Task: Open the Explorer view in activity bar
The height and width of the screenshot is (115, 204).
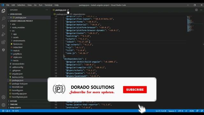Action: coord(4,11)
